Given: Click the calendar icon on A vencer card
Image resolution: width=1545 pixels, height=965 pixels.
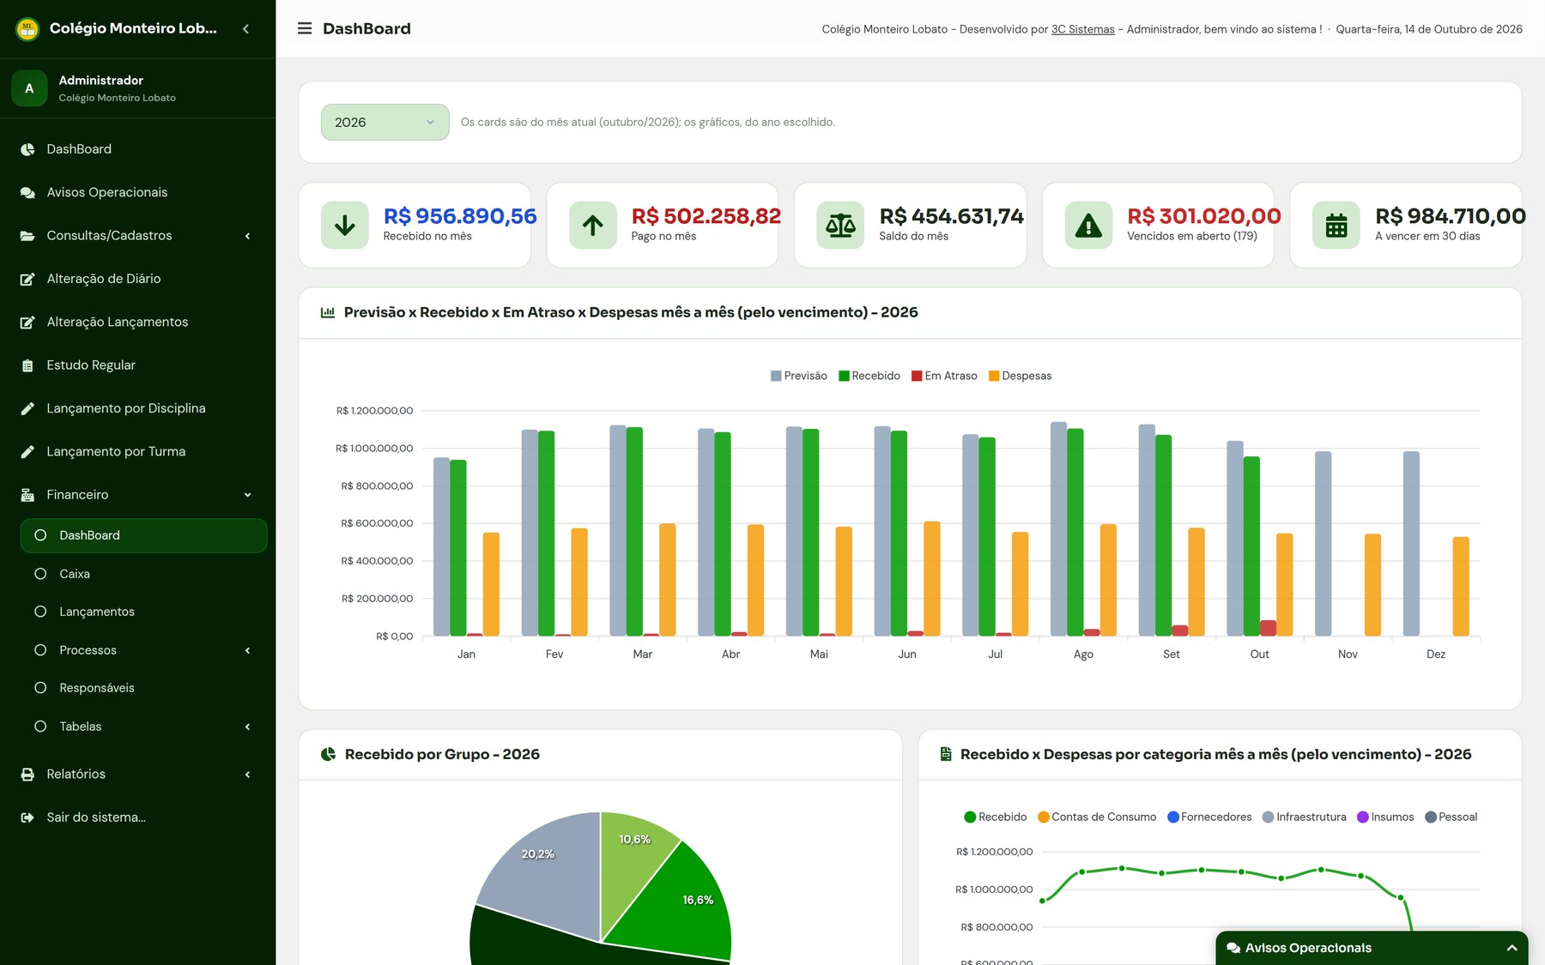Looking at the screenshot, I should tap(1336, 226).
